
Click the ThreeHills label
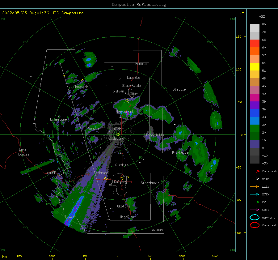pos(155,135)
